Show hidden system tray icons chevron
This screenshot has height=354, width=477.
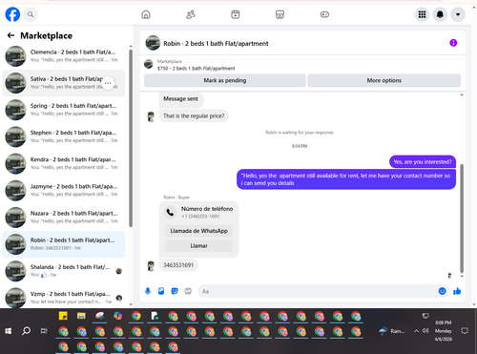tap(416, 331)
